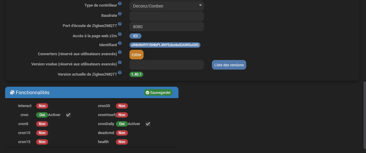This screenshot has height=153, width=366.
Task: Focus the Version voulue input field
Action: click(167, 65)
